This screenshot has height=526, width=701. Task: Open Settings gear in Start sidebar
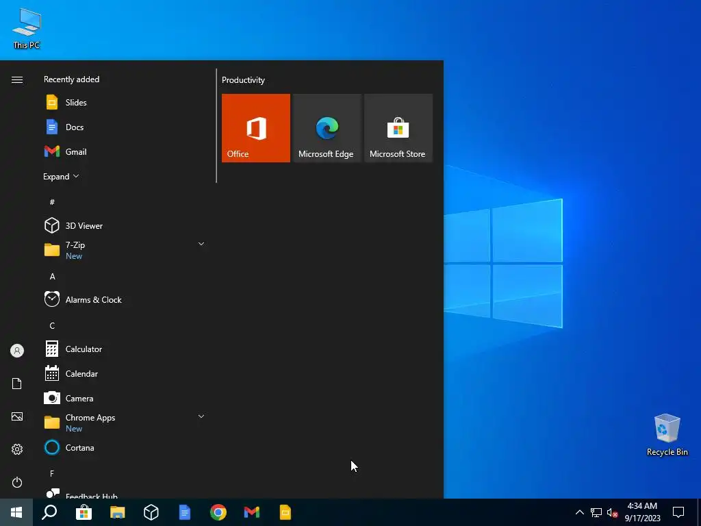[x=17, y=449]
